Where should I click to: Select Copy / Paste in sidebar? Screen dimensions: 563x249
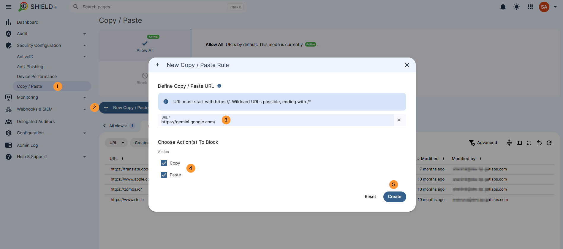52,86
